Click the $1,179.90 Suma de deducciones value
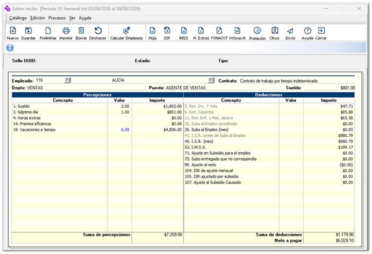The height and width of the screenshot is (254, 372). point(345,235)
